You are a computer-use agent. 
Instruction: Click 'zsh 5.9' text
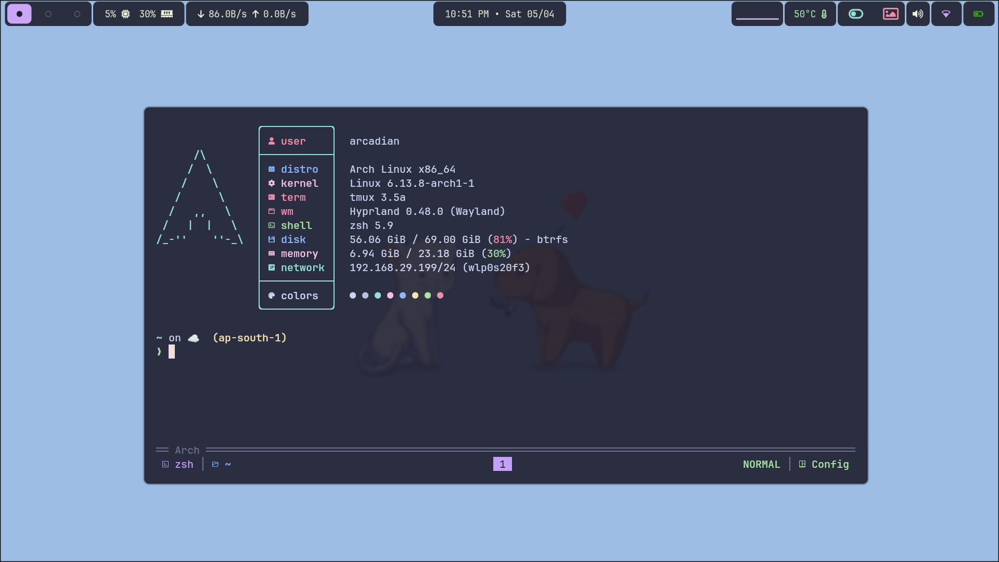tap(372, 225)
